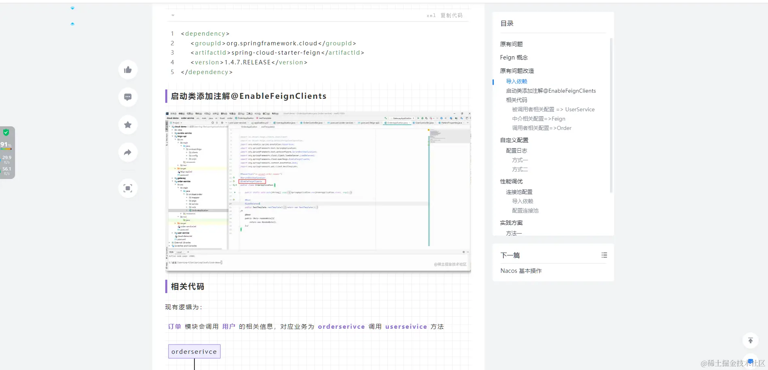Click the purple 用户 highlighted text
This screenshot has width=768, height=370.
[x=229, y=326]
